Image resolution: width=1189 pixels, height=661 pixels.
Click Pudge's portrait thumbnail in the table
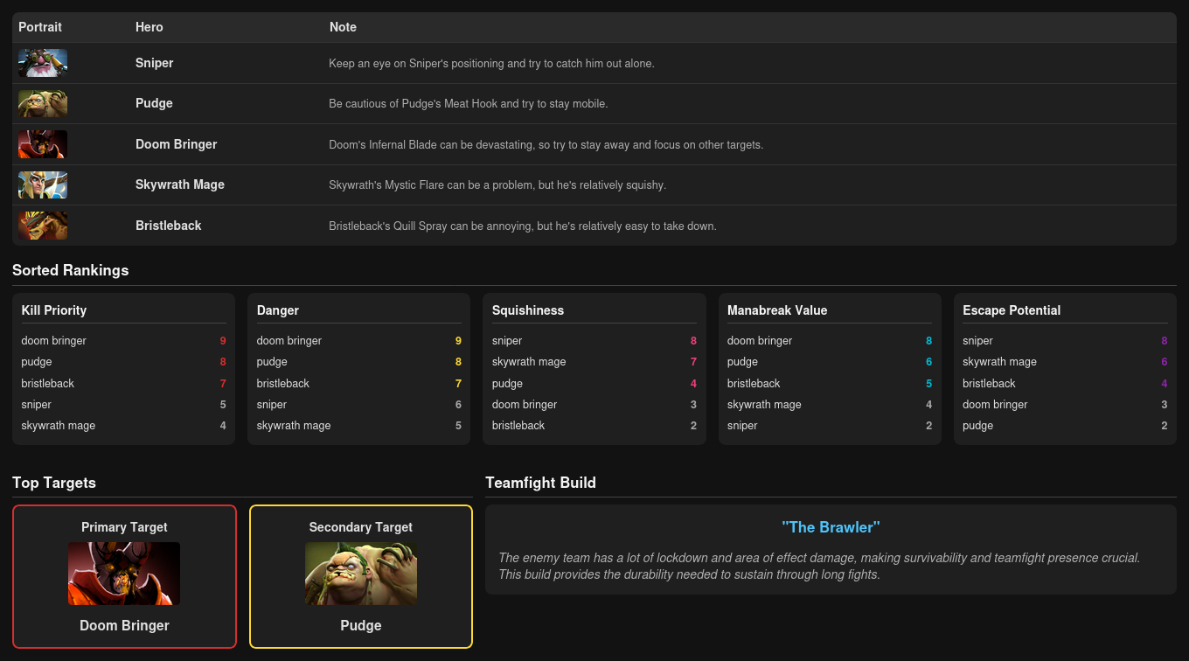coord(43,103)
